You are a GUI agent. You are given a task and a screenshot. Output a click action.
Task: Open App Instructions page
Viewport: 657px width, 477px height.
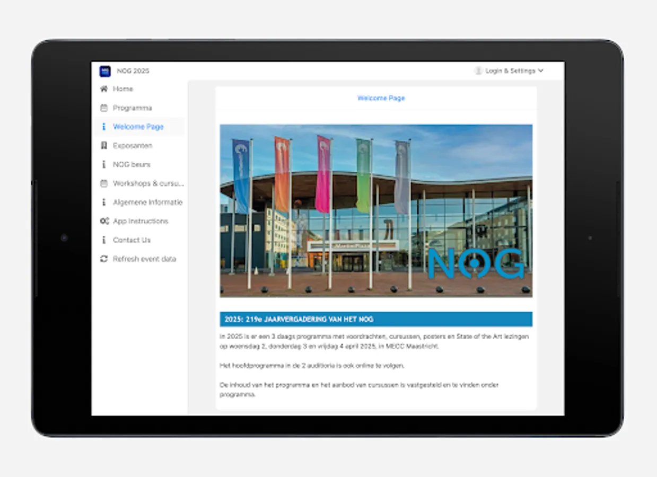[x=140, y=221]
